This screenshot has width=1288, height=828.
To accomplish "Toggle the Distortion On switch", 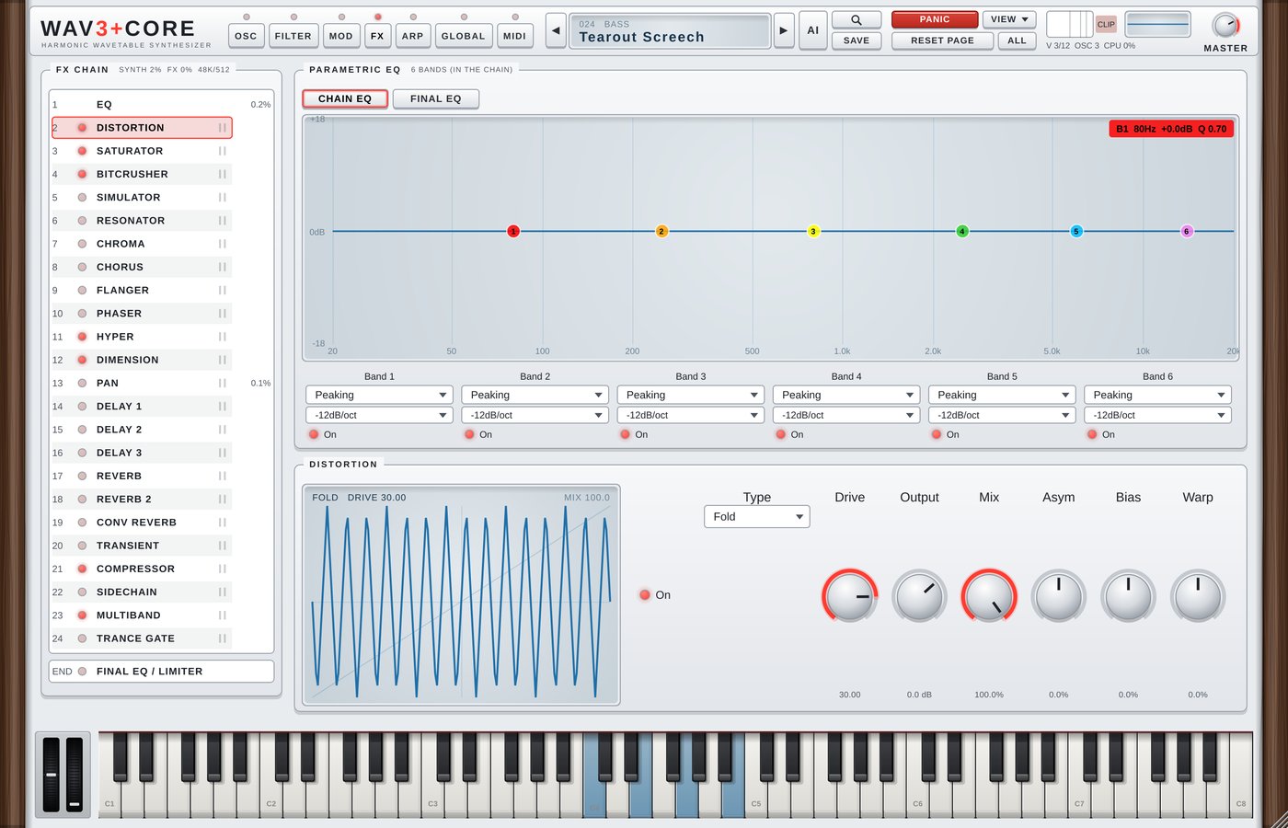I will 645,595.
